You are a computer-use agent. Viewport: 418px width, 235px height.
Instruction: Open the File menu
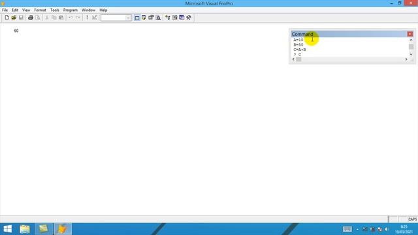click(x=5, y=10)
